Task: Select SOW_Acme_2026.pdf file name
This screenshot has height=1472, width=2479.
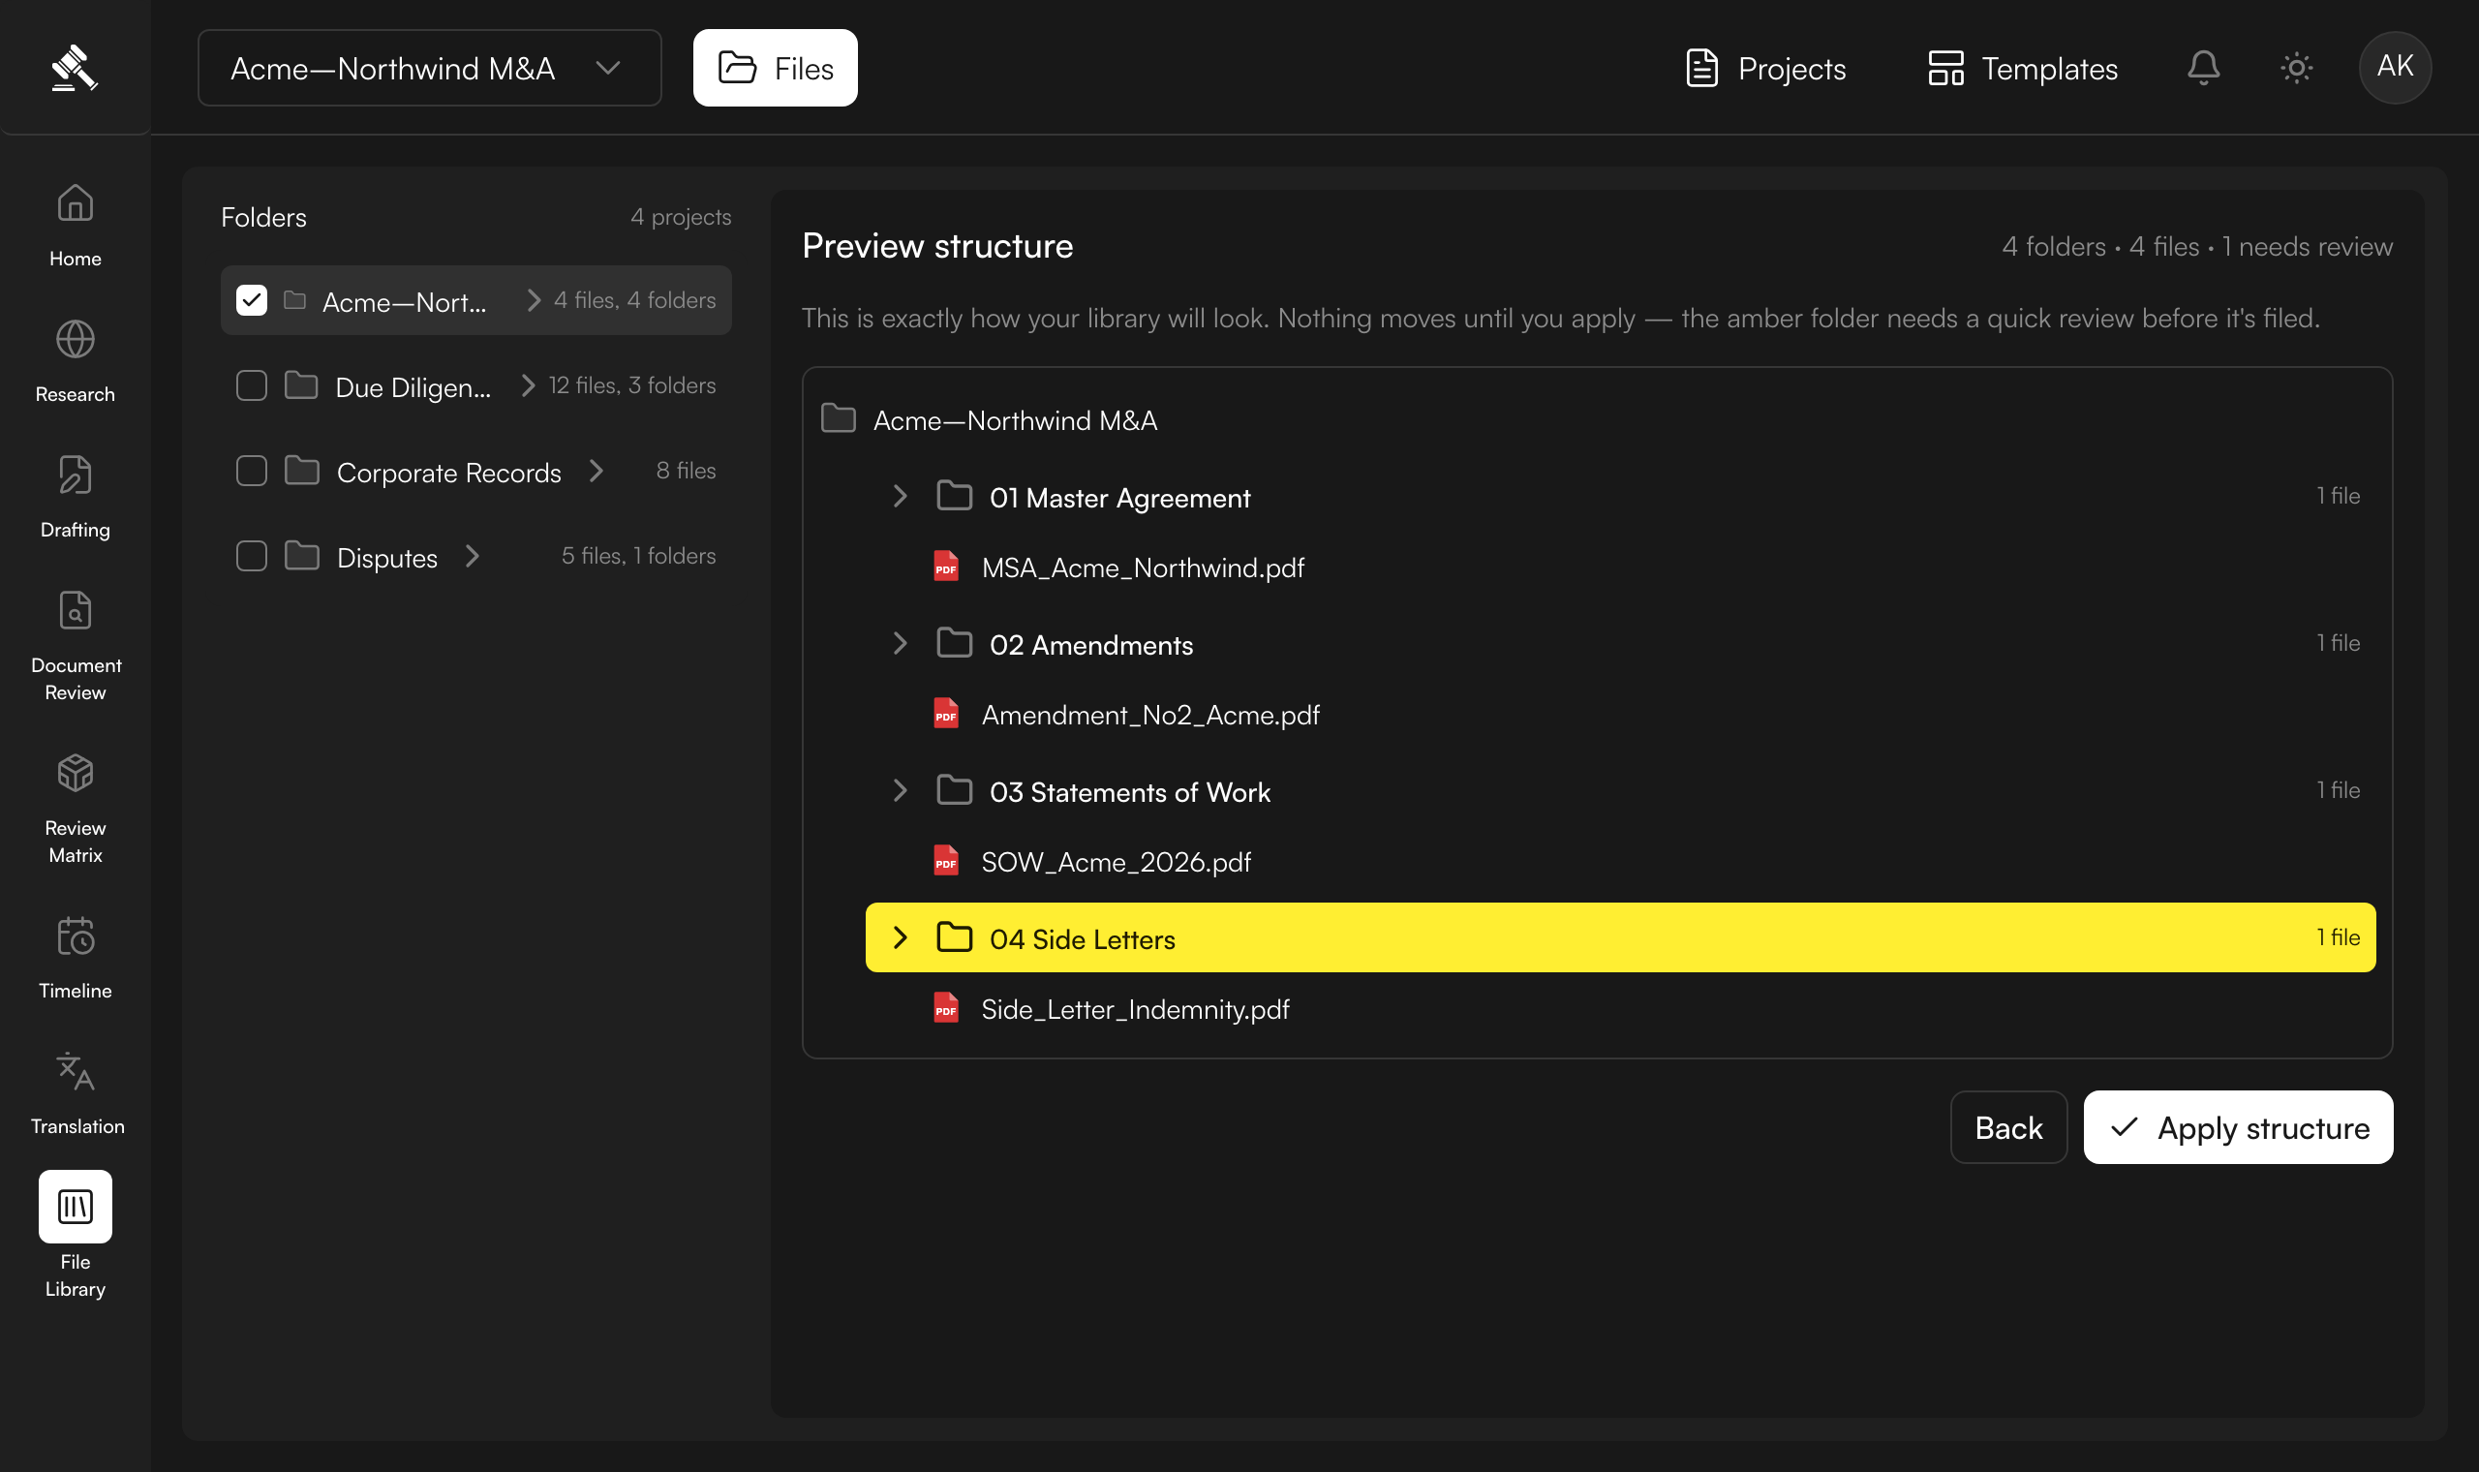Action: pyautogui.click(x=1116, y=862)
